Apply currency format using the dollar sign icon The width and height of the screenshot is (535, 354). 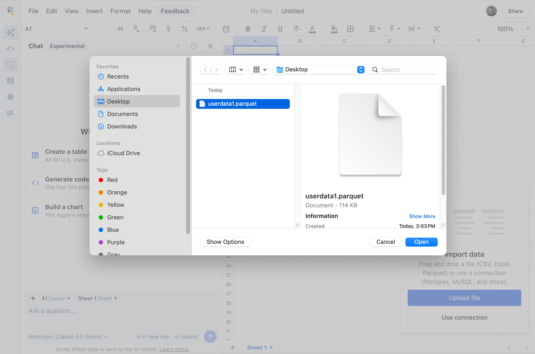pos(168,29)
